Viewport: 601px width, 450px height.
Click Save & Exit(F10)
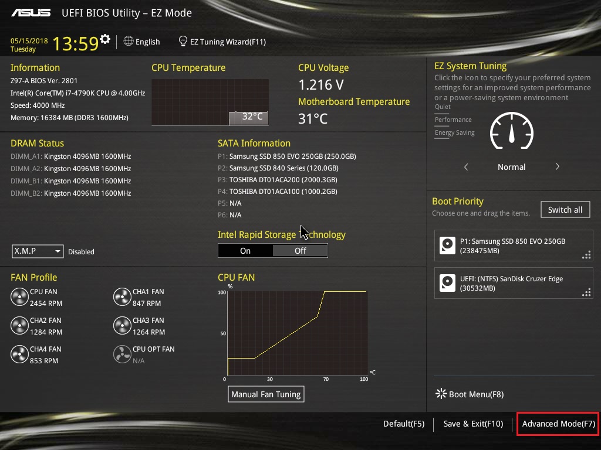[x=474, y=424]
